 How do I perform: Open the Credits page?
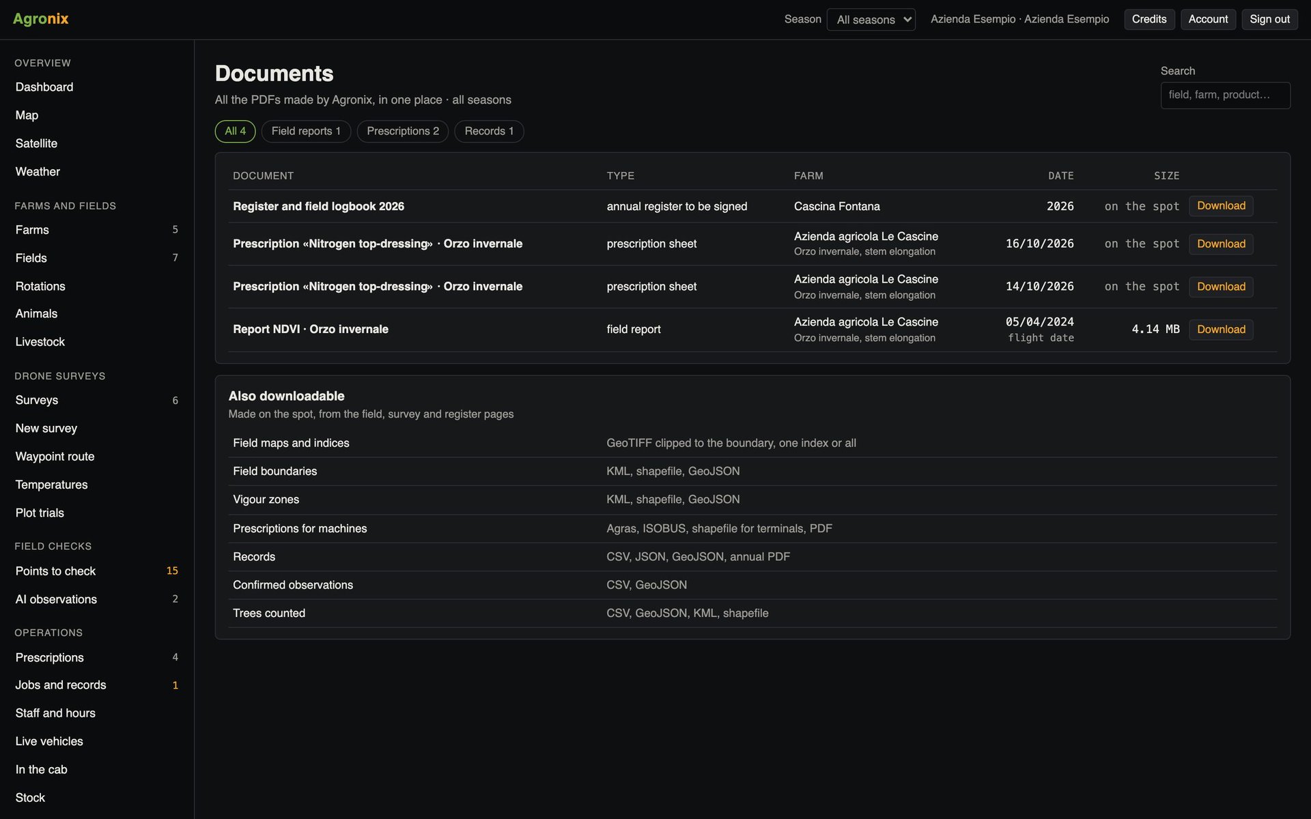[1149, 19]
